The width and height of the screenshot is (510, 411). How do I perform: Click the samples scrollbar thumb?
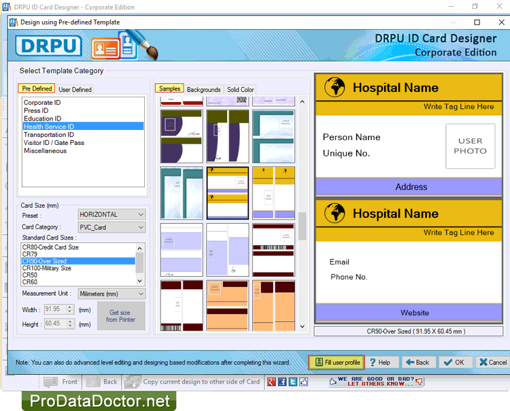coord(302,226)
